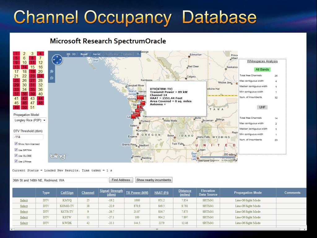The height and width of the screenshot is (238, 317).
Task: Open the Whitespaces Analysis heading link
Action: point(262,61)
